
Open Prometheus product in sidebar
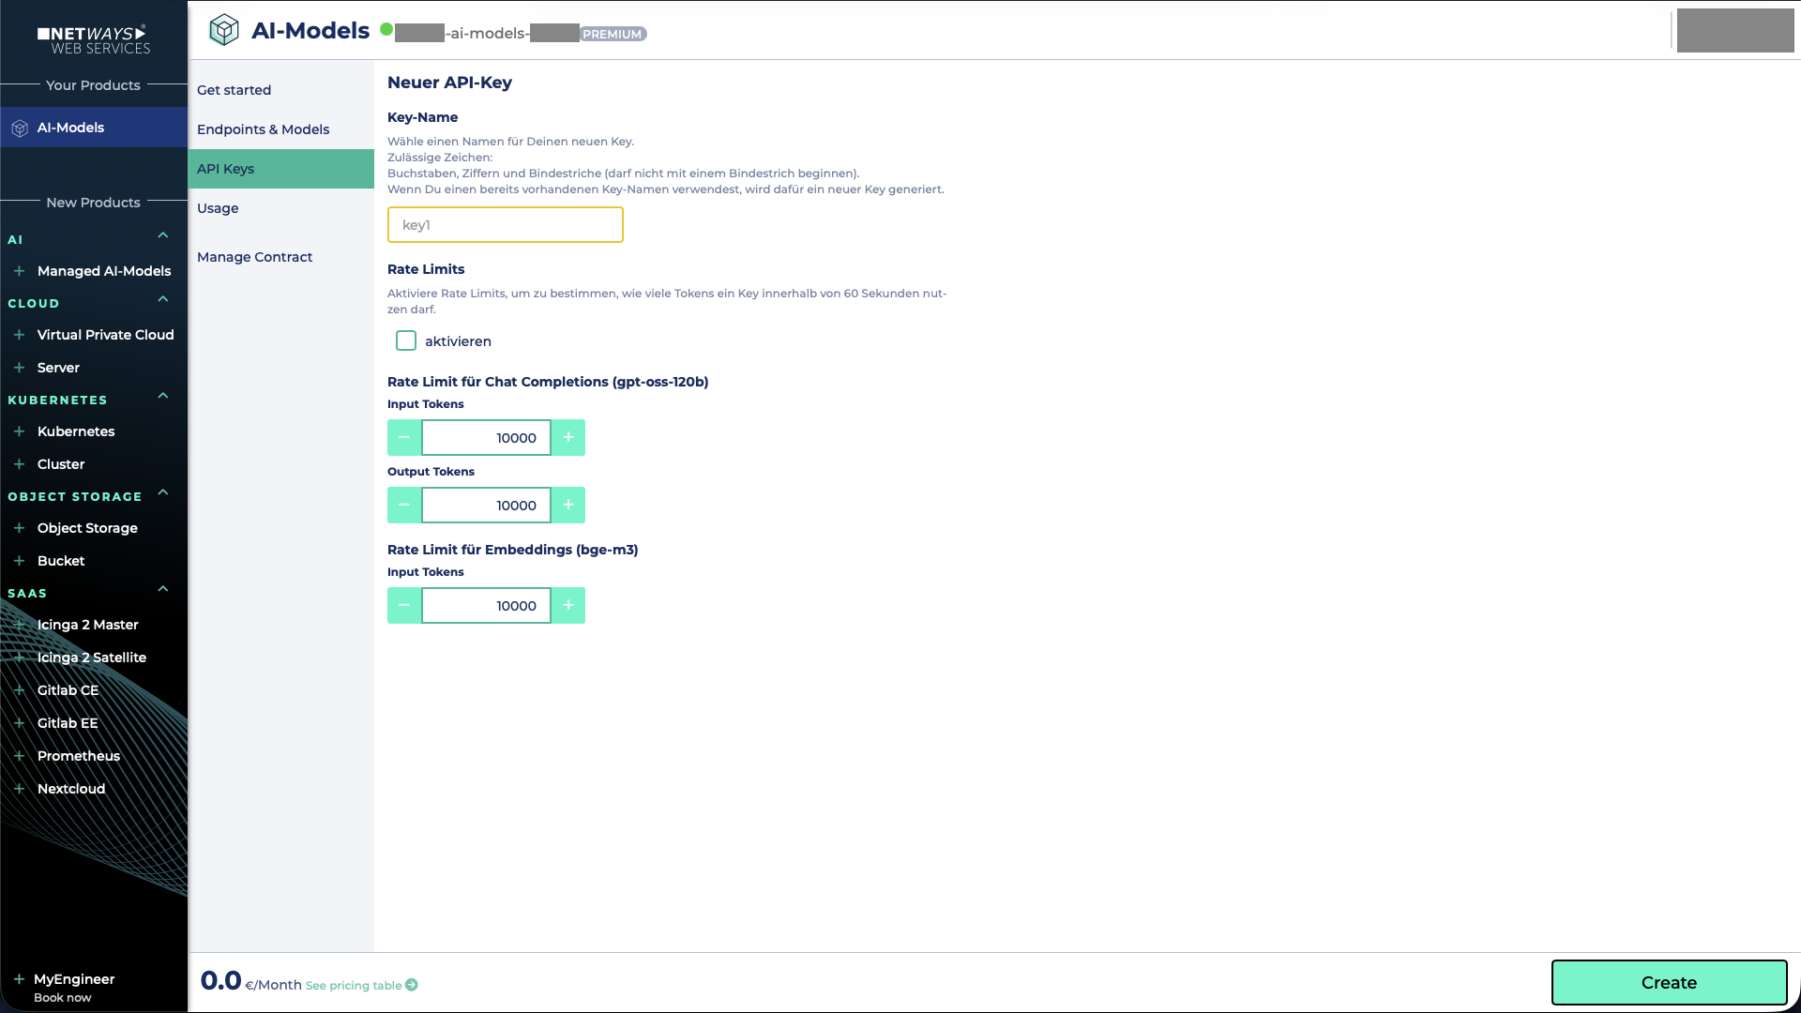click(x=79, y=756)
